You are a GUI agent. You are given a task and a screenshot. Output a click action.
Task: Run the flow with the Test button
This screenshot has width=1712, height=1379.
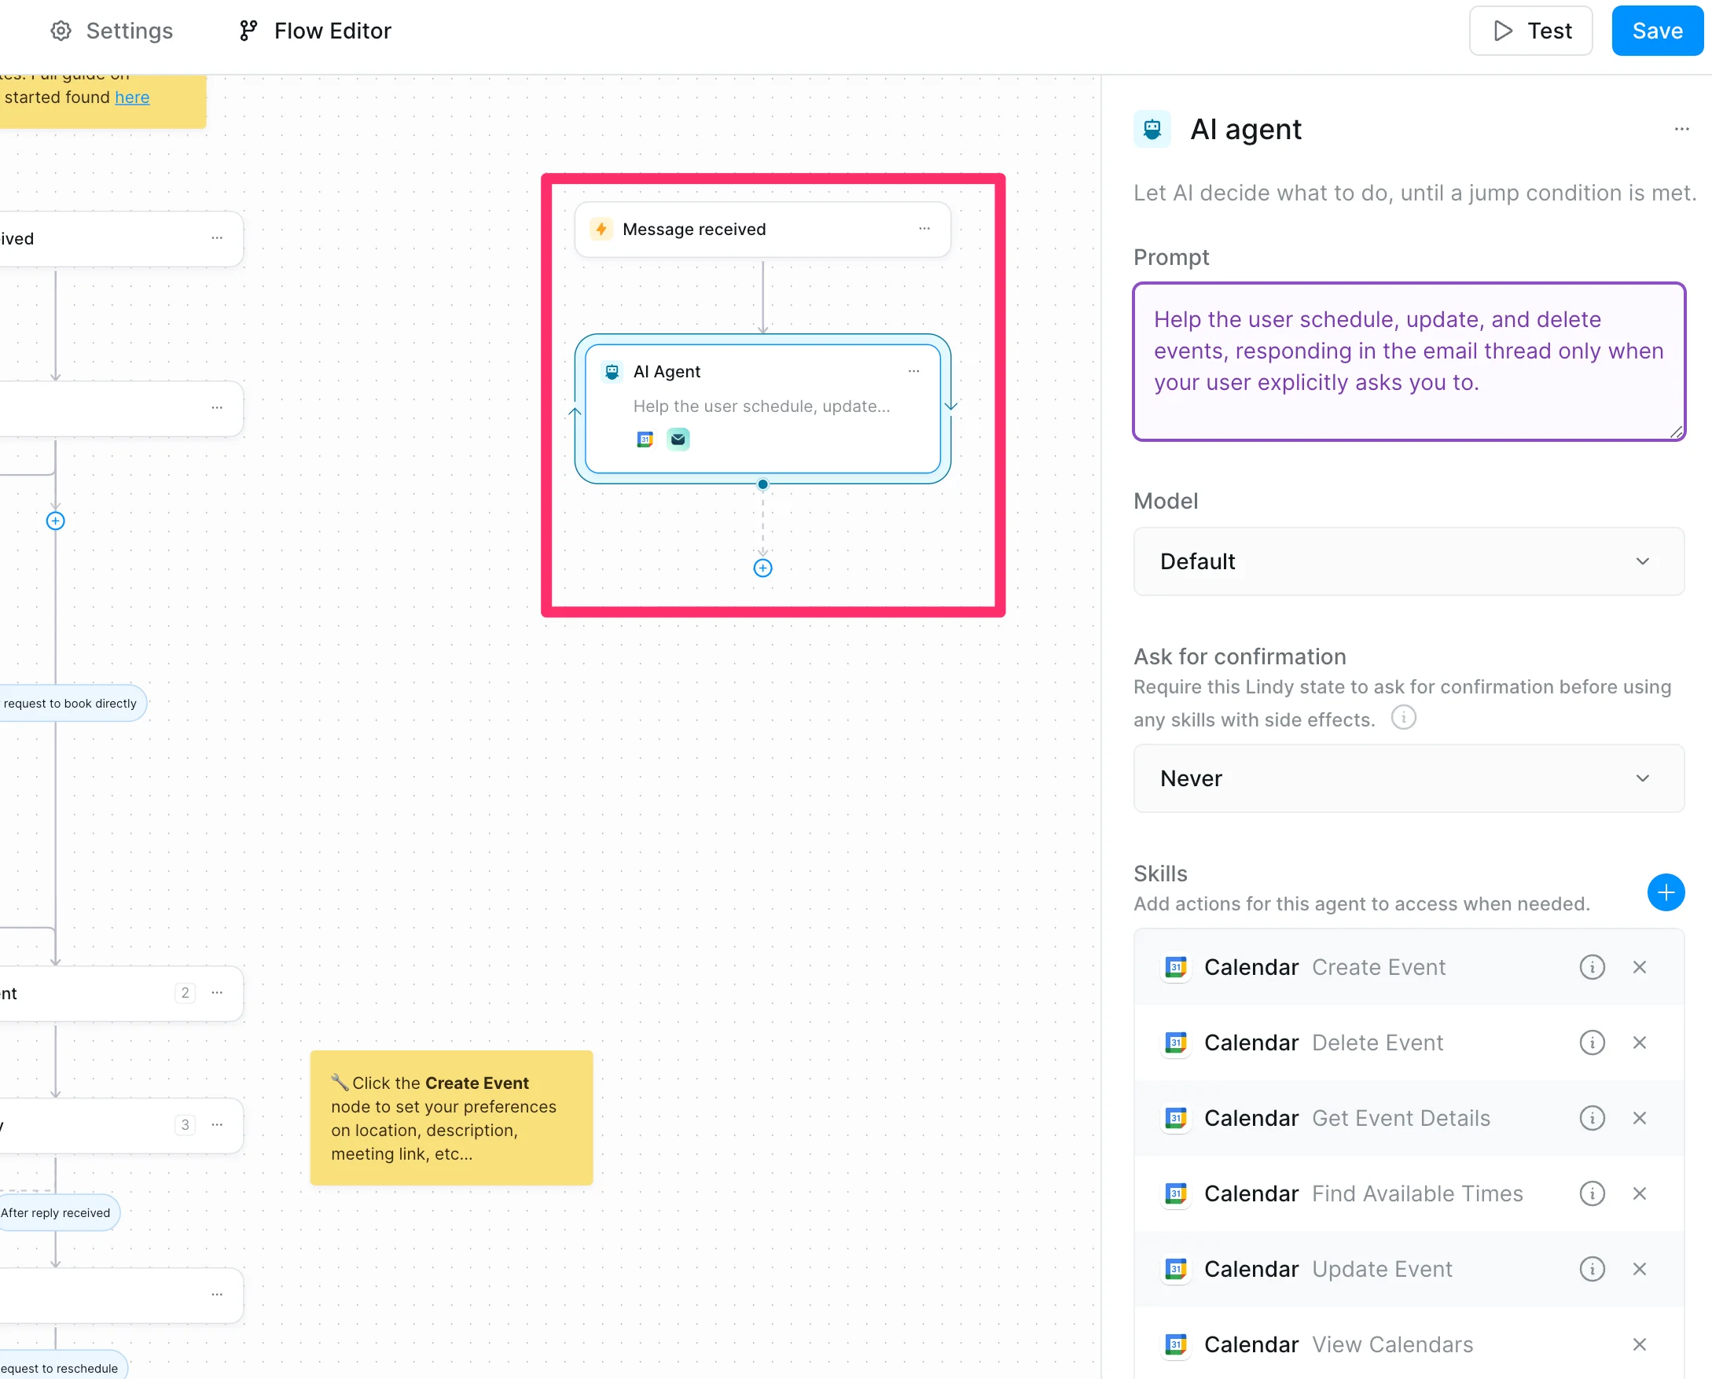pyautogui.click(x=1530, y=31)
